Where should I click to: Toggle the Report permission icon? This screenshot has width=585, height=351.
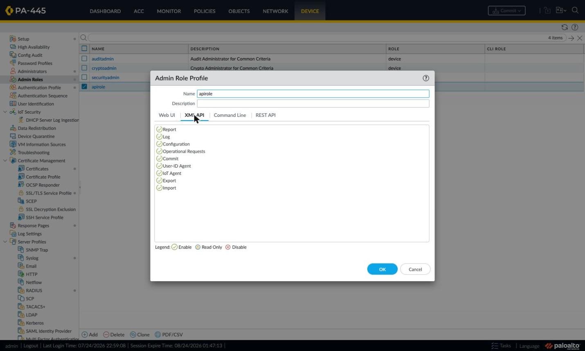click(x=160, y=130)
